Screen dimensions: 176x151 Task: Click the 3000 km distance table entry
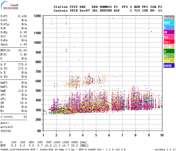[74, 142]
